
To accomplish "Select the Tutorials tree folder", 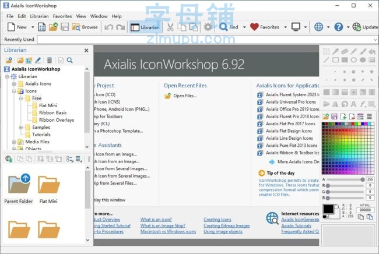I will point(41,135).
